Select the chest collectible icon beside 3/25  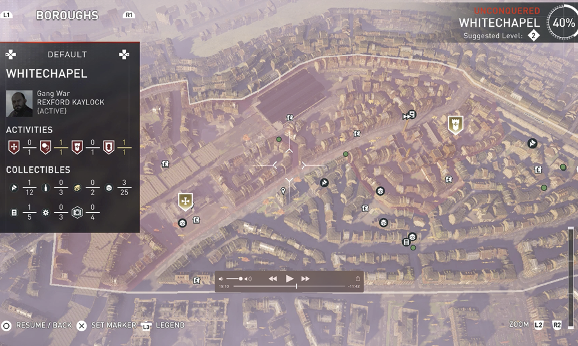[109, 188]
